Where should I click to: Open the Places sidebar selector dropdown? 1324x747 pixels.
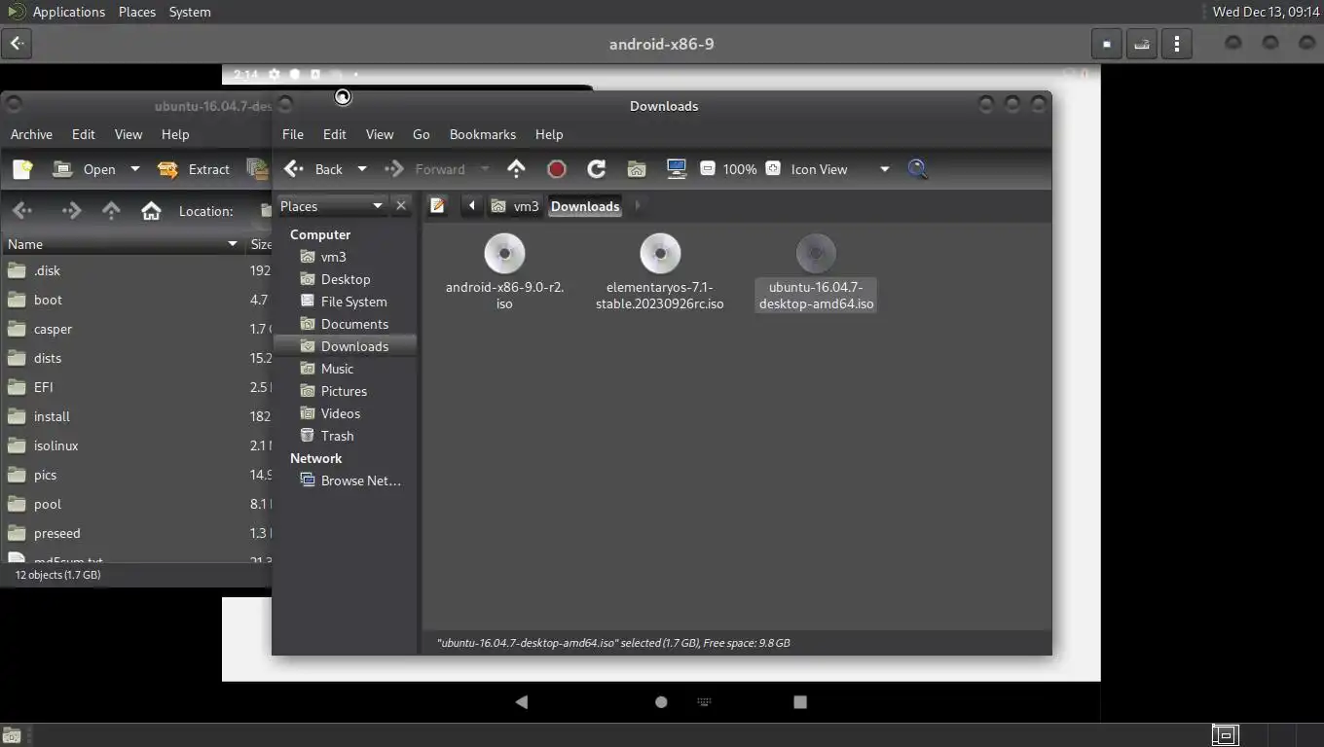[331, 206]
